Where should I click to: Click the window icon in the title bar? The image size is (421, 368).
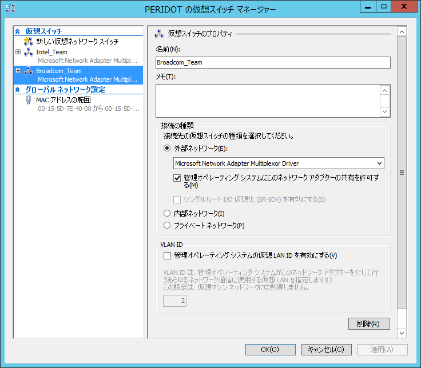[x=10, y=9]
